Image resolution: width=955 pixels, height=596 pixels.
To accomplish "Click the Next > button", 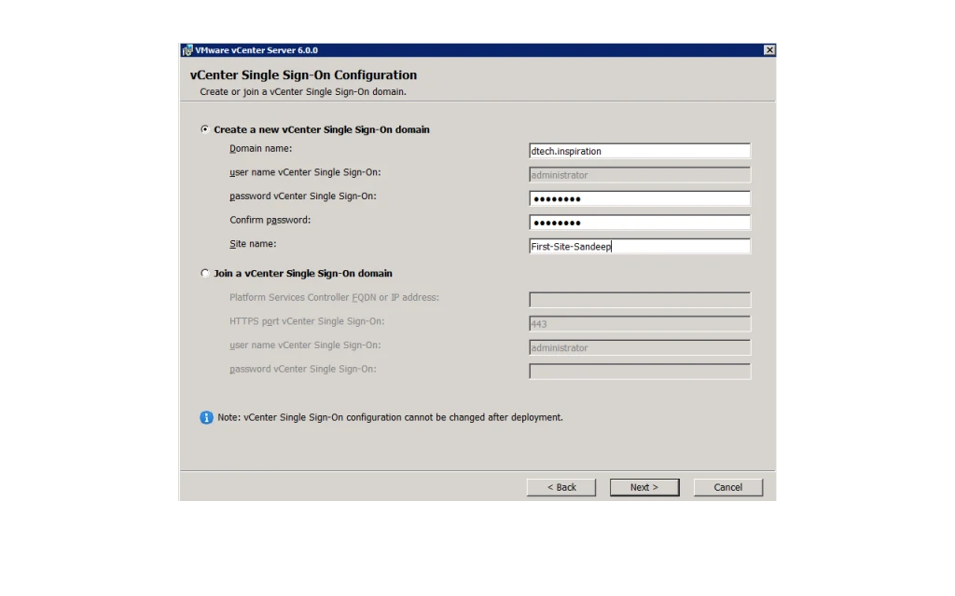I will (644, 487).
